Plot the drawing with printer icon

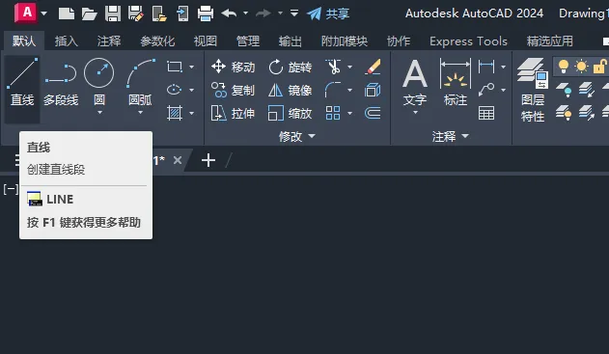click(206, 14)
